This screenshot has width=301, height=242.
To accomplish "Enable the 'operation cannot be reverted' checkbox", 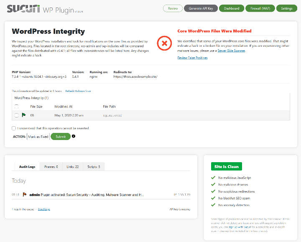I will pos(14,128).
